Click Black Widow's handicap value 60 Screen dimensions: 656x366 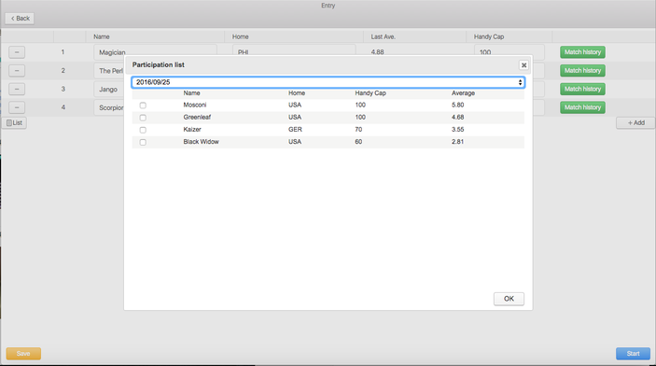pos(358,142)
